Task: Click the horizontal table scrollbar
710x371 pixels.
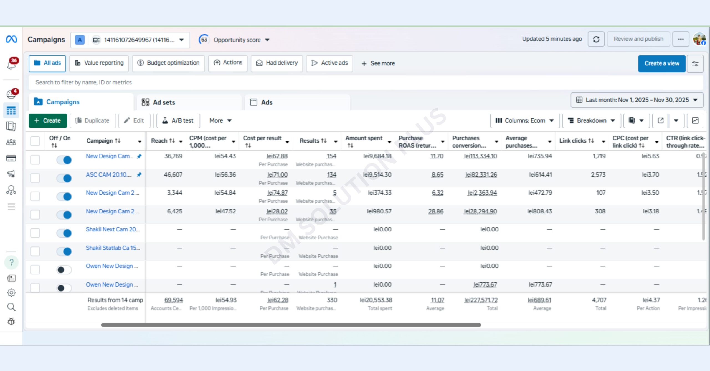Action: point(291,325)
